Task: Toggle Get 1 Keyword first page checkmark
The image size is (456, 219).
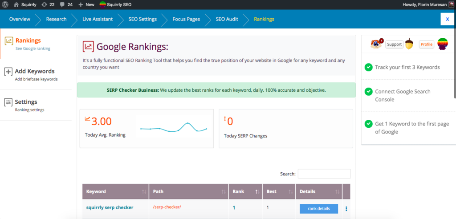Action: 368,124
